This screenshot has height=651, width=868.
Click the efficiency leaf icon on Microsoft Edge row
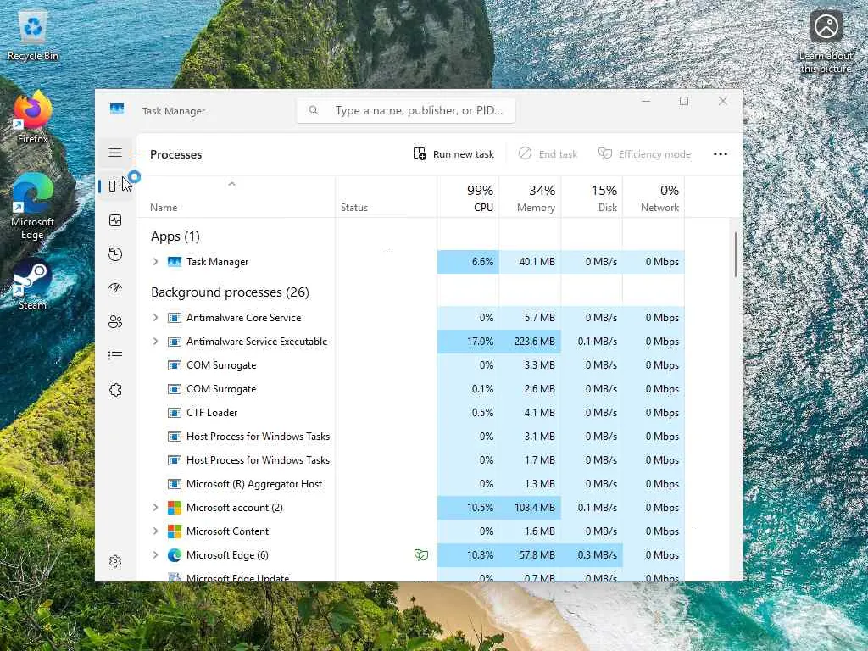click(x=420, y=554)
